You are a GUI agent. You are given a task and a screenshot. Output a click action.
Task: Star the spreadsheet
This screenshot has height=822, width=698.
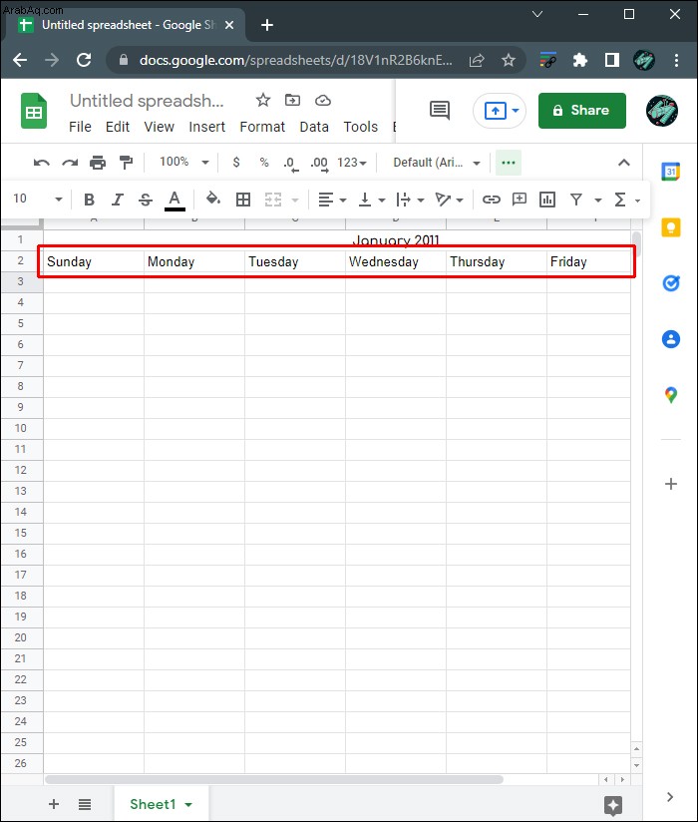[263, 100]
